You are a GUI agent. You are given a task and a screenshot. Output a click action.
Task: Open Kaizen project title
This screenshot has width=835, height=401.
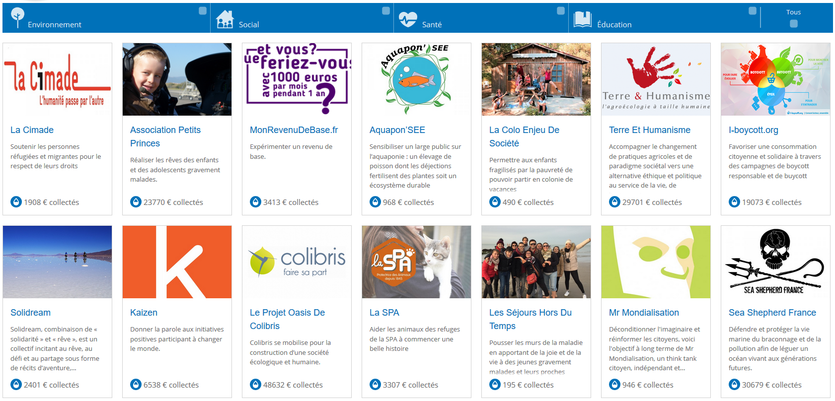pos(144,313)
